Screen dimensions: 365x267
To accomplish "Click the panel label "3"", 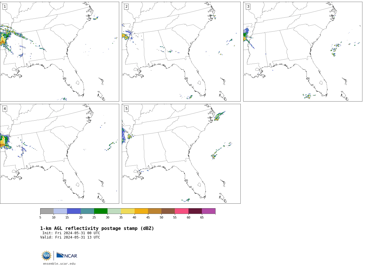I will click(248, 7).
